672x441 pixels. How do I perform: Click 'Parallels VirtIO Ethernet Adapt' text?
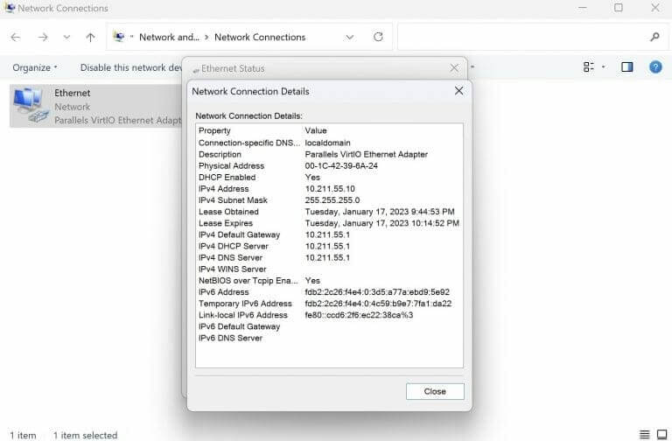coord(118,121)
